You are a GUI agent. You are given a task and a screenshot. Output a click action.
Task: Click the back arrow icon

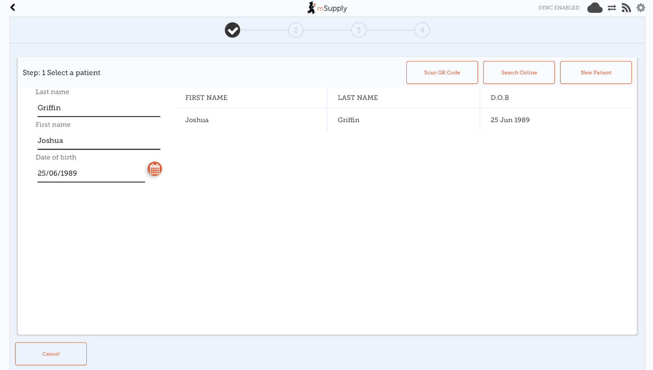coord(13,7)
